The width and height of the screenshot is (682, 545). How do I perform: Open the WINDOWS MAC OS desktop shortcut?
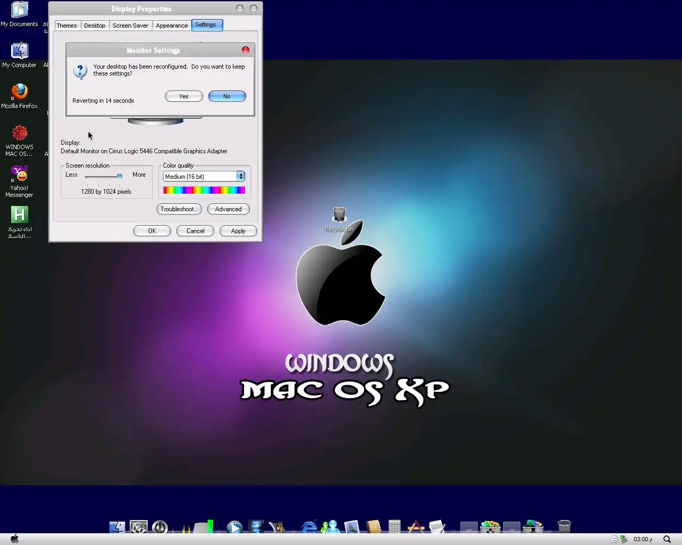20,141
